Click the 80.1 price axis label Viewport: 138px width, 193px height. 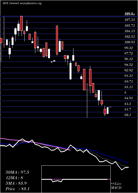[128, 115]
